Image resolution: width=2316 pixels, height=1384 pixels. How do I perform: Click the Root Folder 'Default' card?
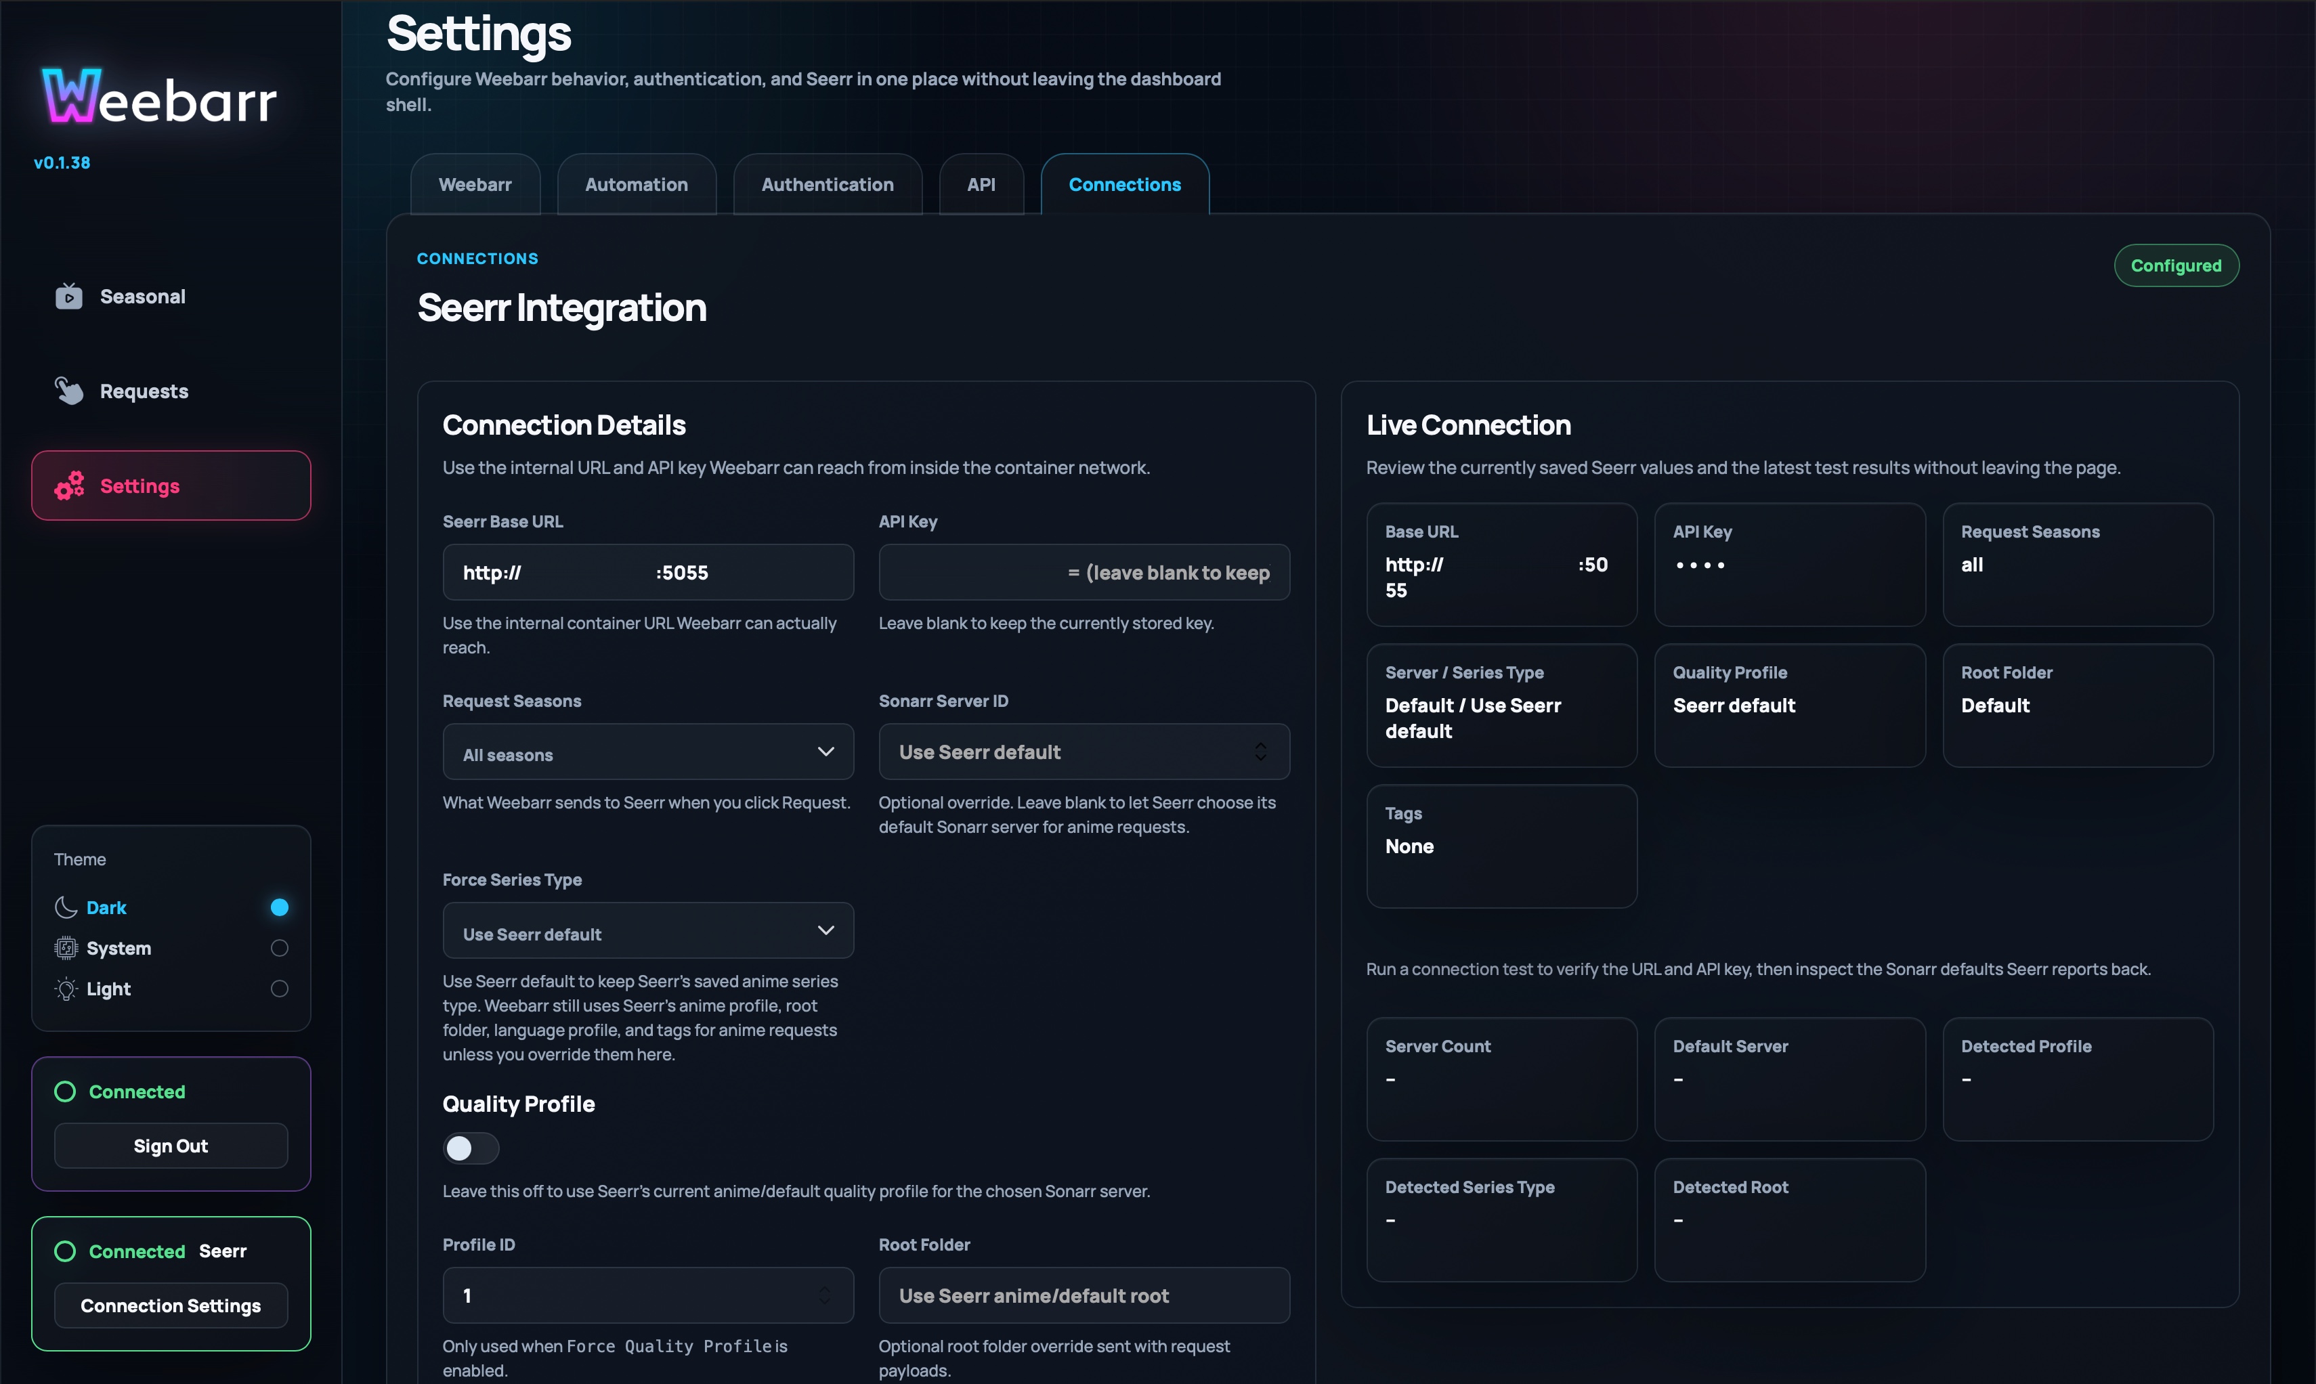tap(2078, 706)
